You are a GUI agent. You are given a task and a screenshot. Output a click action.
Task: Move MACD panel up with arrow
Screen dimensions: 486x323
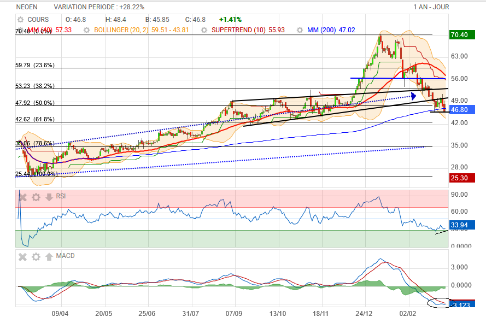49,257
